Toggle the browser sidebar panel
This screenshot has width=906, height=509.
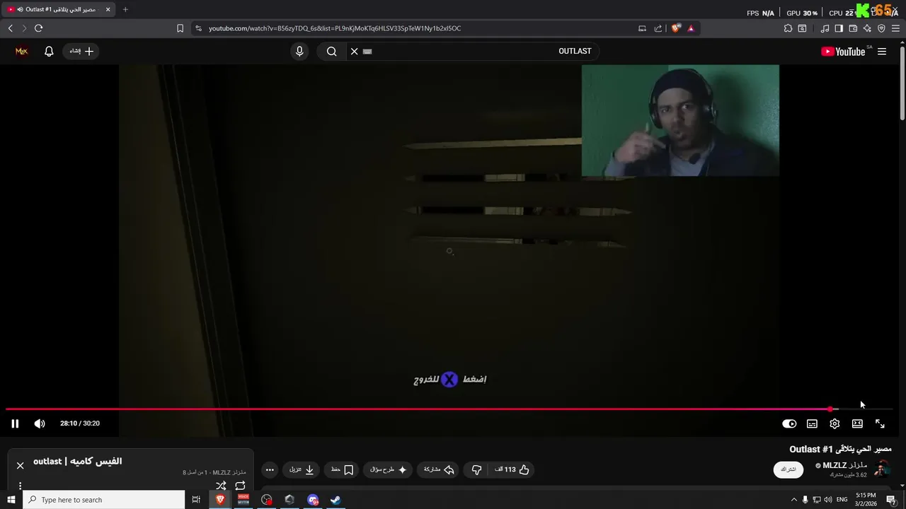click(839, 28)
